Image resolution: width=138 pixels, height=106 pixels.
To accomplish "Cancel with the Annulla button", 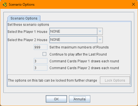I will pos(80,99).
